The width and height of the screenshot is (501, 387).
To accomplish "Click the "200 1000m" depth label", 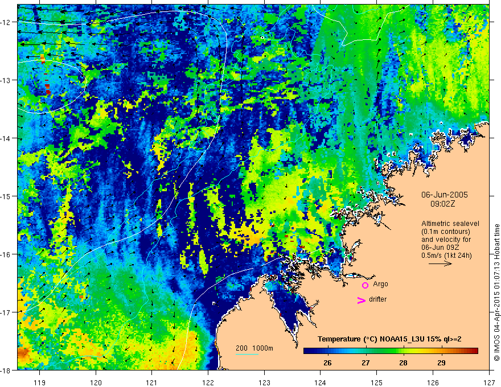I will (x=254, y=348).
